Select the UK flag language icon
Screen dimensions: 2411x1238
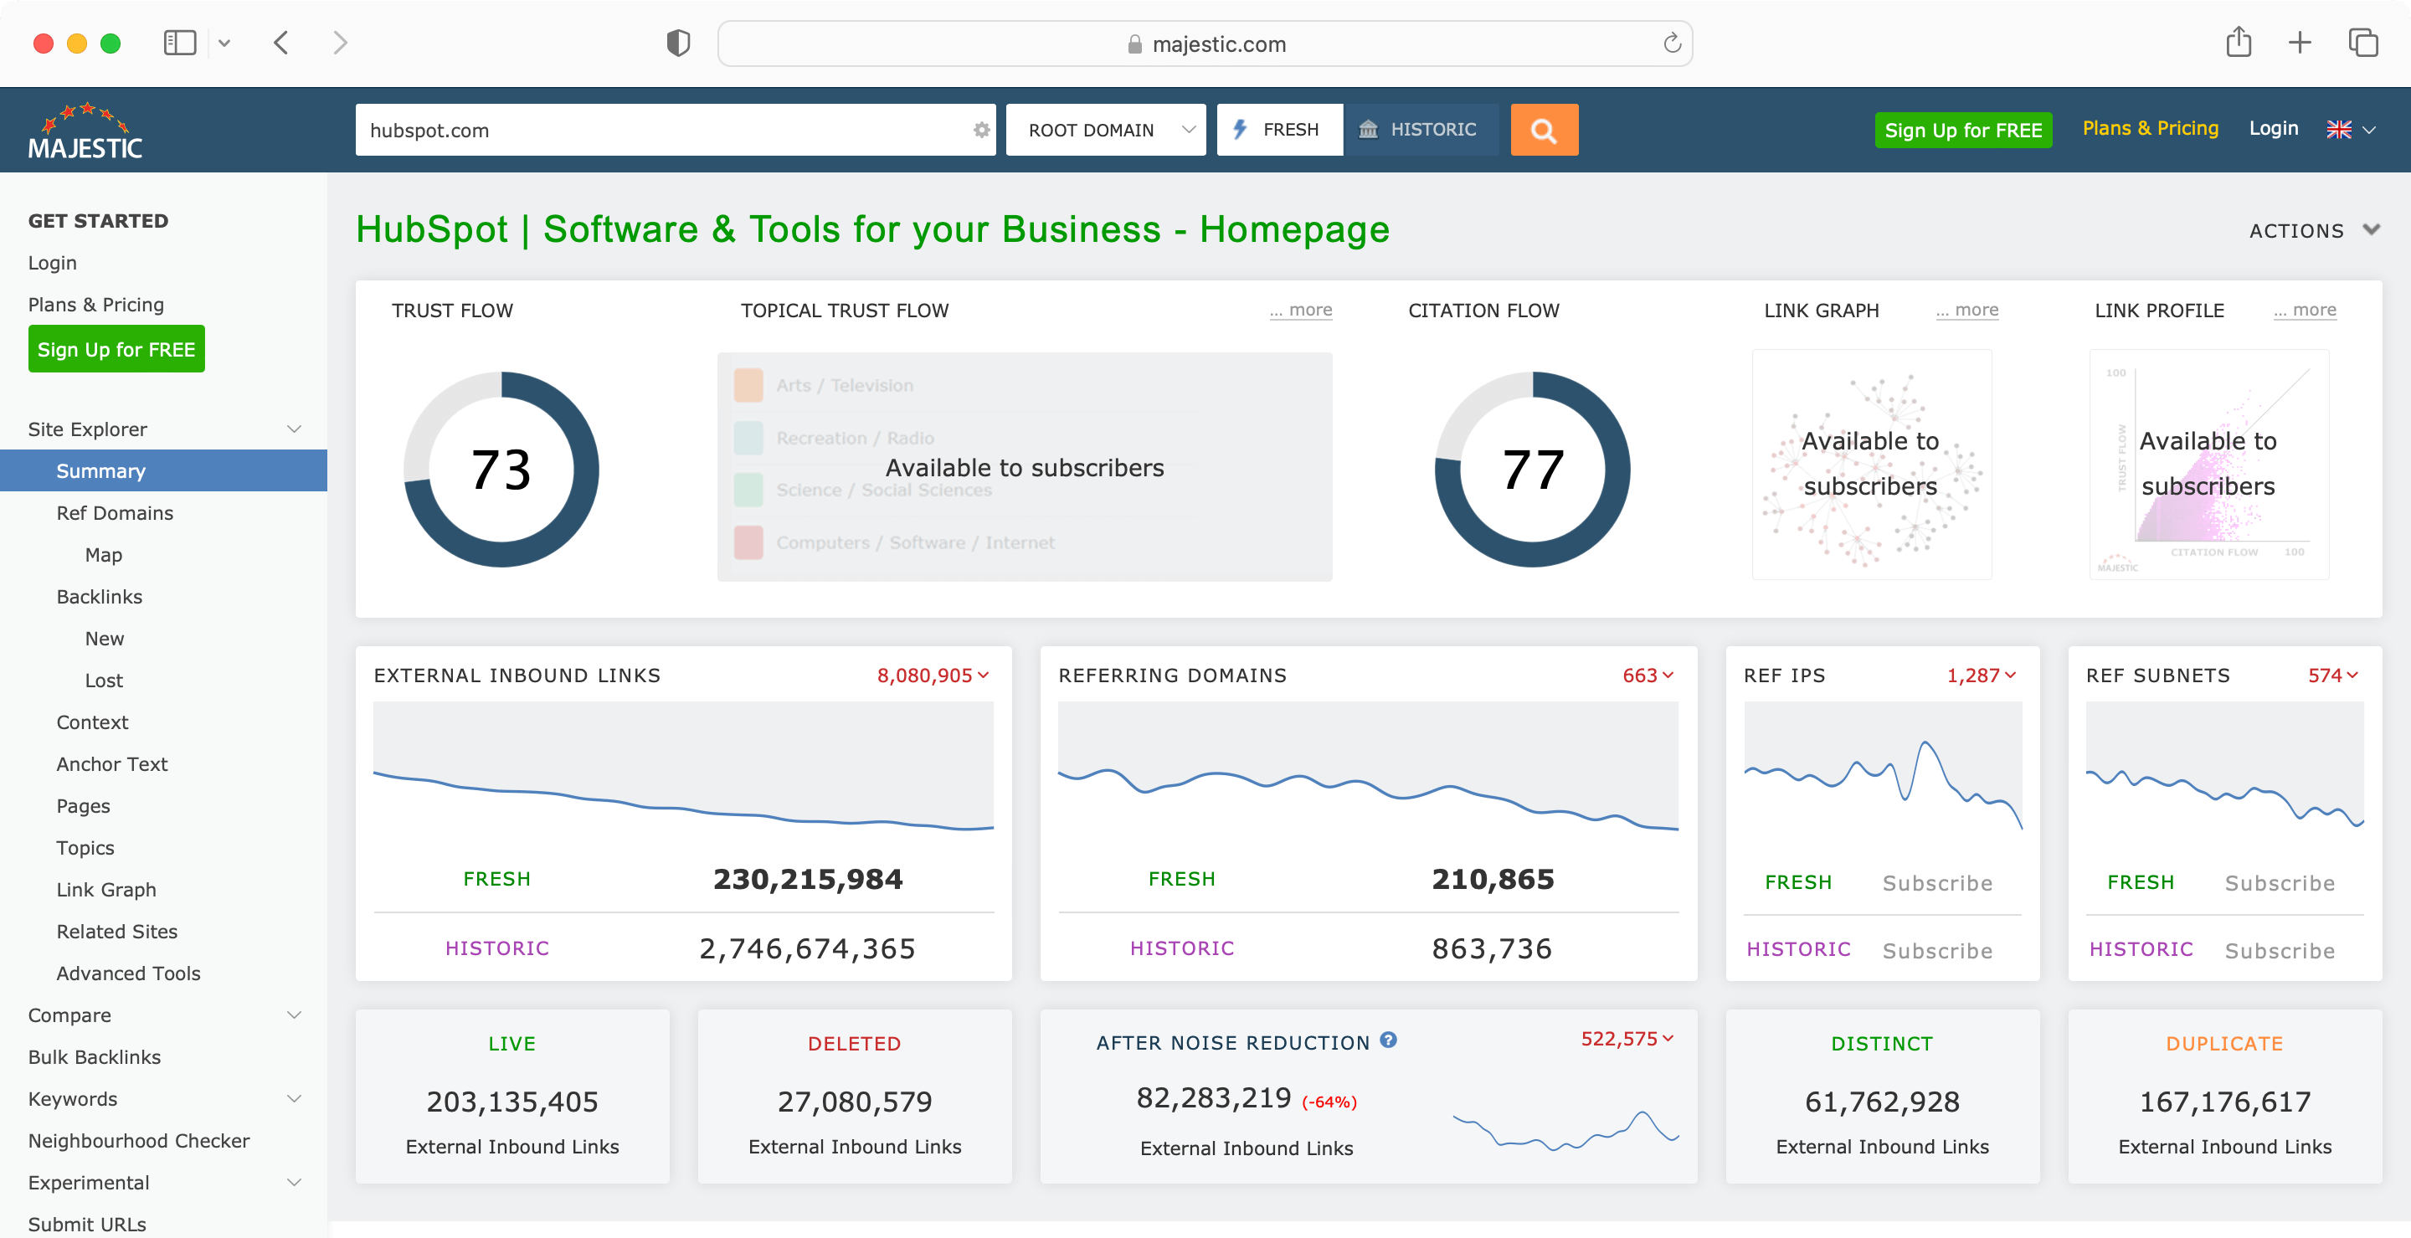[2338, 130]
